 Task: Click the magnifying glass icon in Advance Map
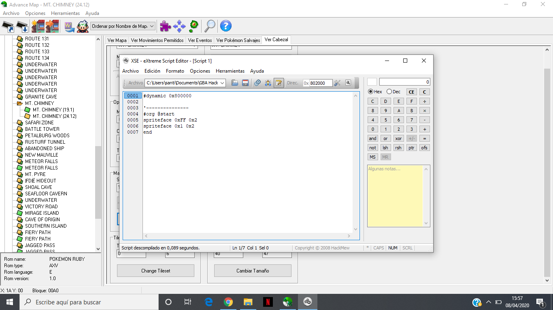[210, 26]
